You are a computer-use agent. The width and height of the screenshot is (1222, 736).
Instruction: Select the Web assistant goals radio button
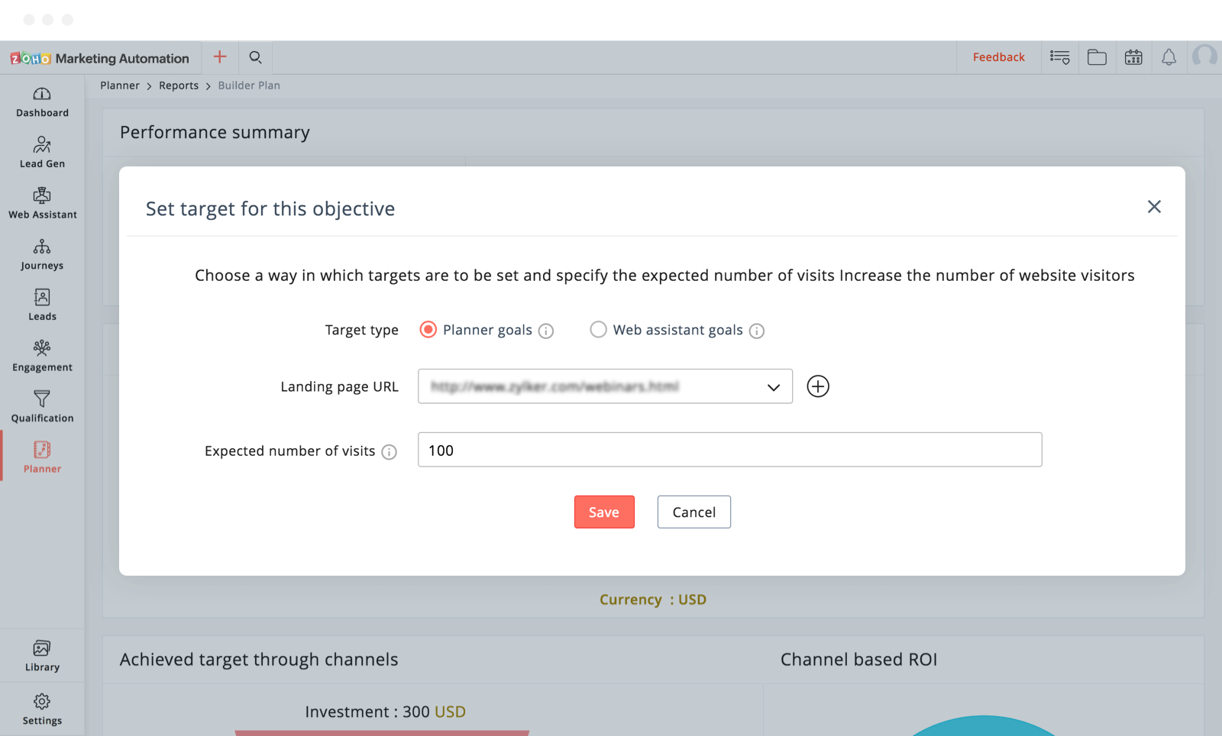pyautogui.click(x=598, y=330)
